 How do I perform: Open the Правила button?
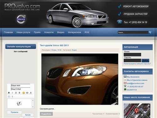(x=14, y=112)
